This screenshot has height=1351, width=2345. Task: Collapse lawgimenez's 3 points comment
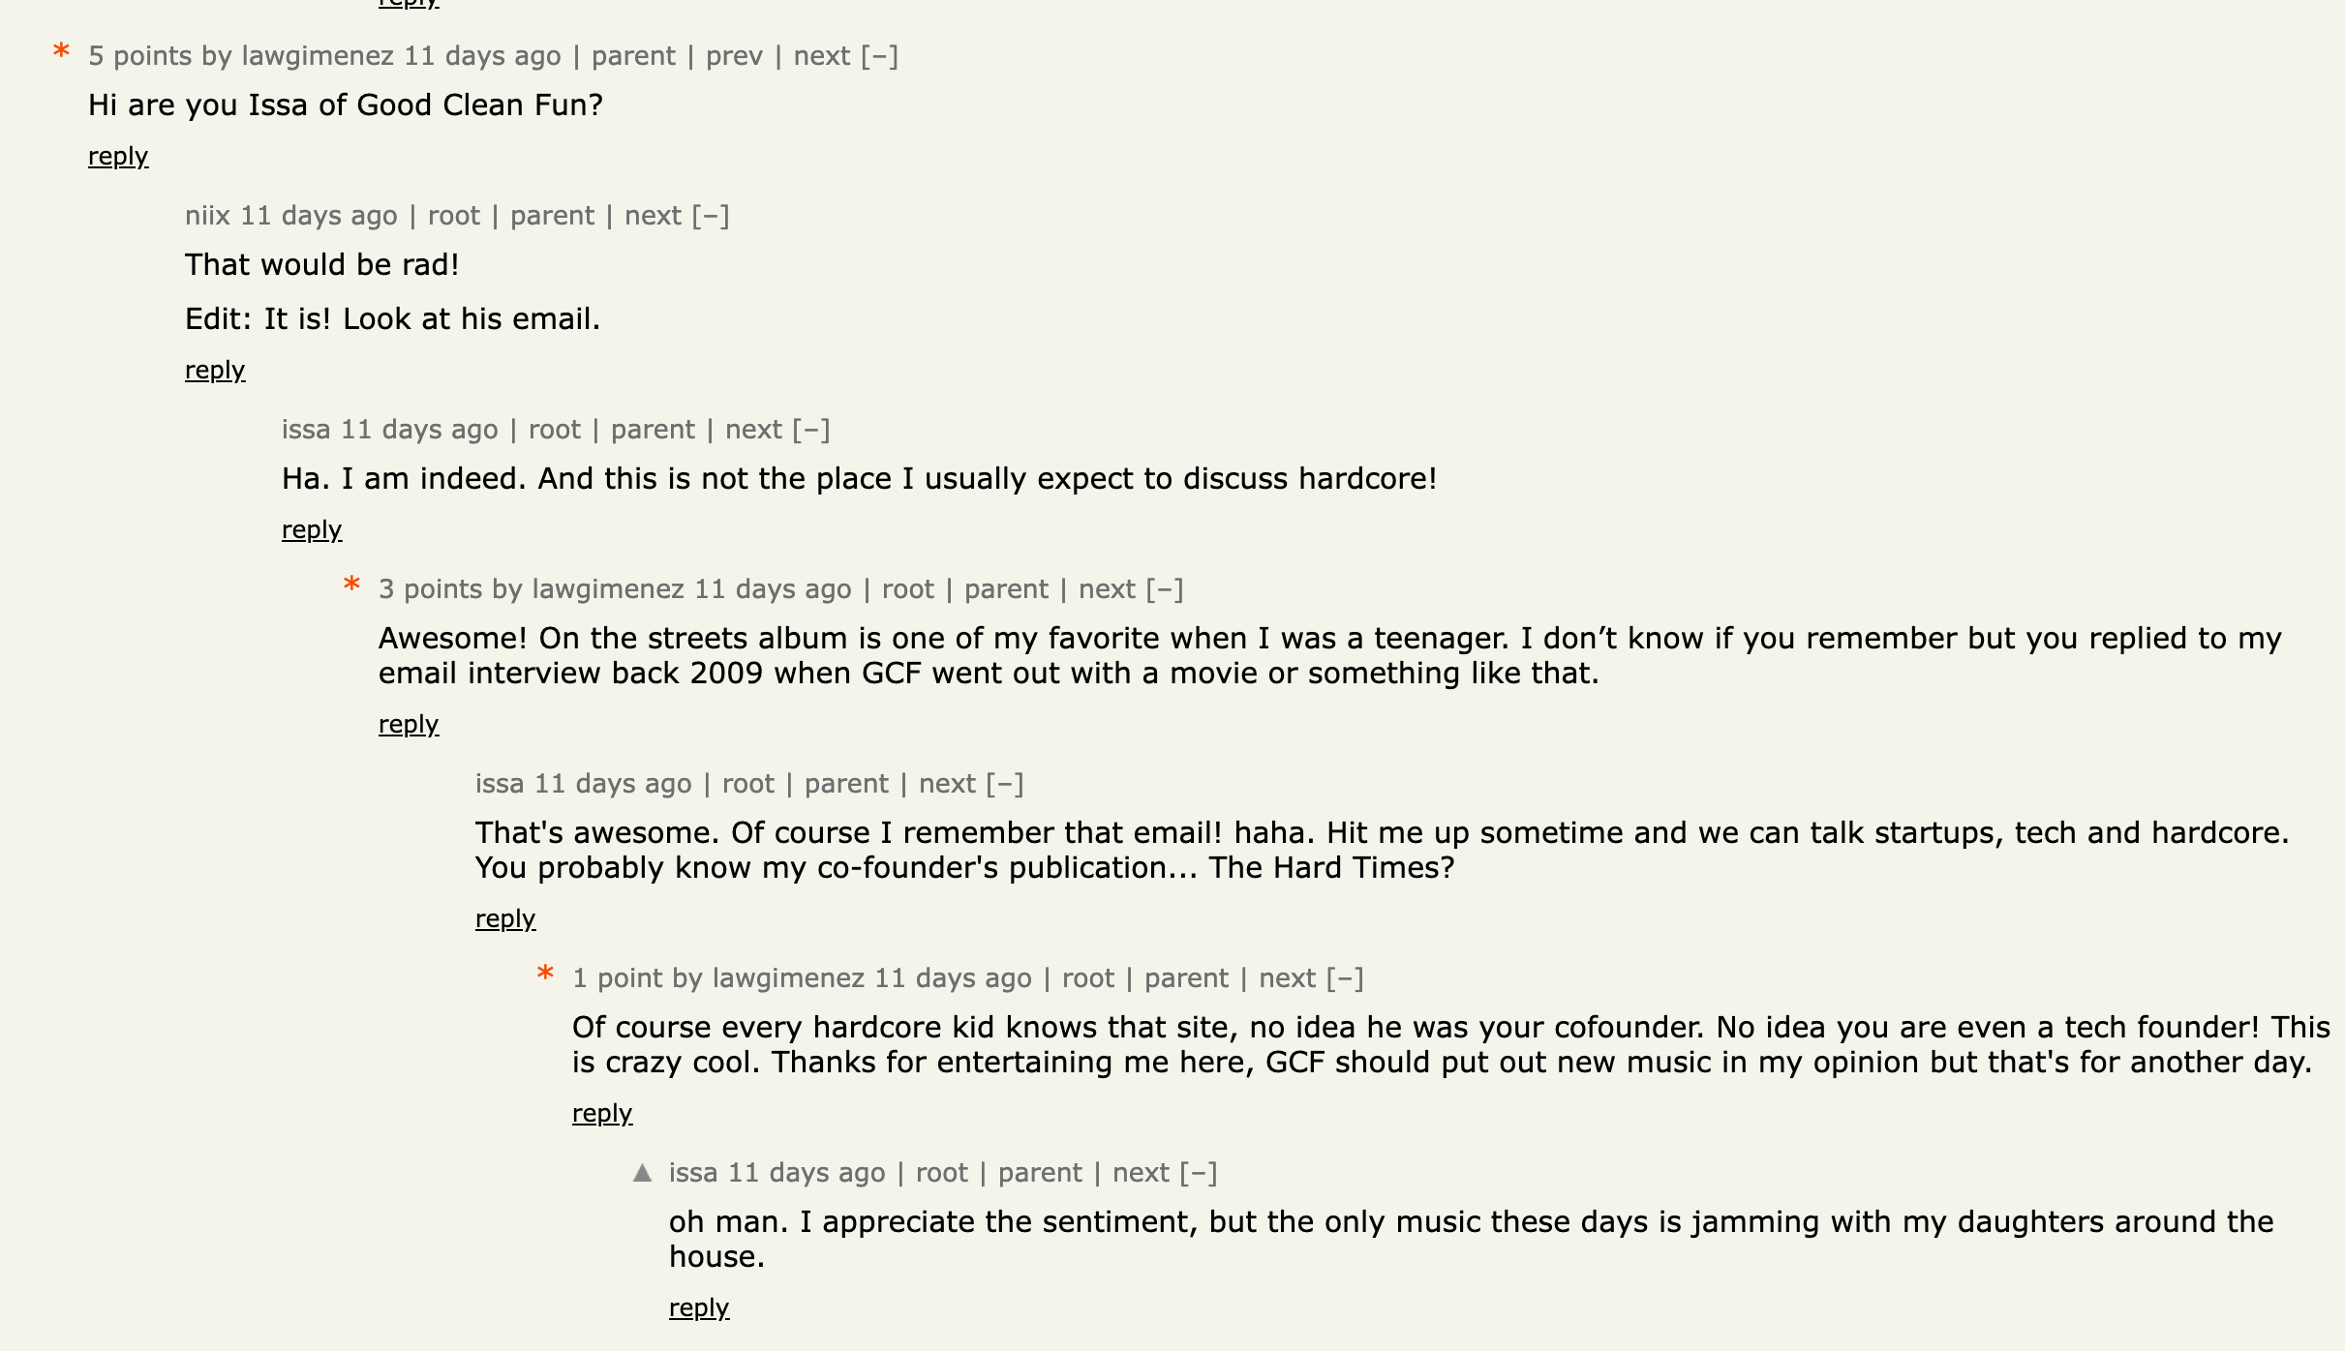coord(1165,589)
